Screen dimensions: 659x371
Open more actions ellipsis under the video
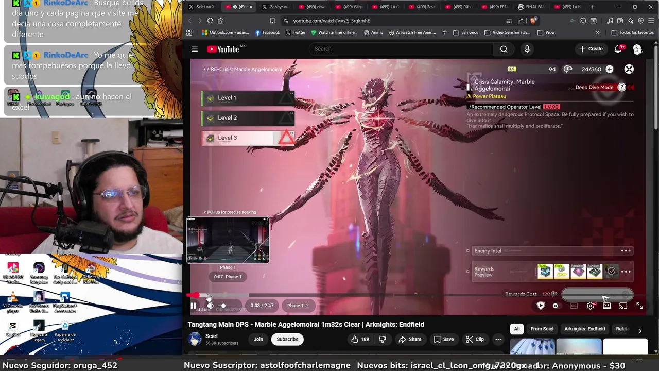tap(498, 339)
